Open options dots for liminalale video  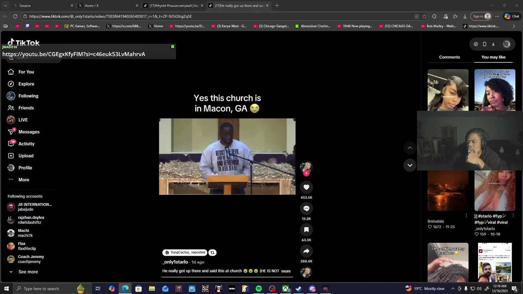466,216
